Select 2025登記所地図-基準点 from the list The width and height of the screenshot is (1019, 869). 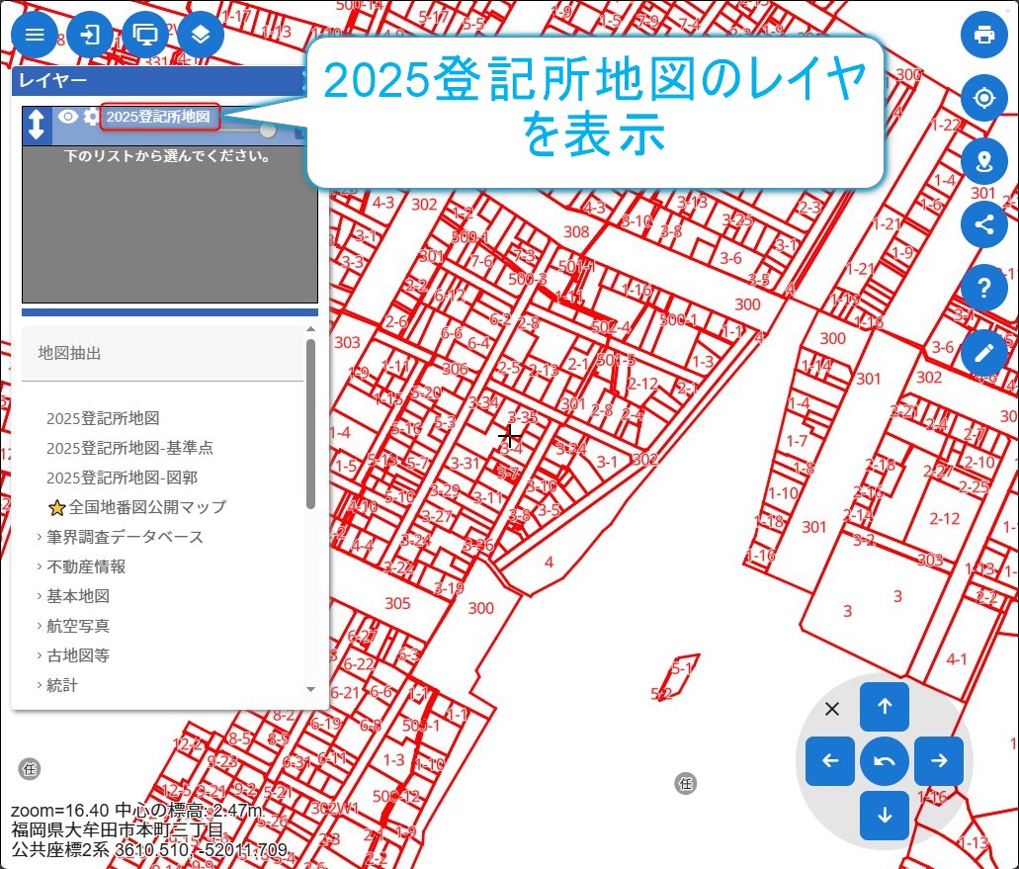pyautogui.click(x=129, y=448)
